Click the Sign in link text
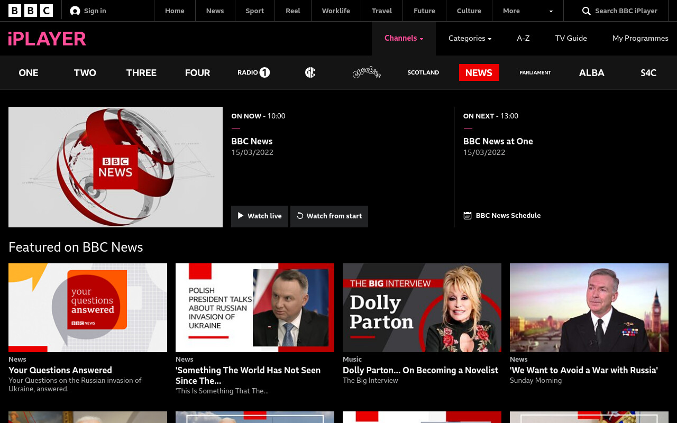Screen dimensions: 677x423 click(95, 11)
